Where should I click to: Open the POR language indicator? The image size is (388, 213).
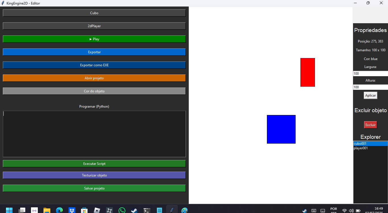(x=334, y=210)
